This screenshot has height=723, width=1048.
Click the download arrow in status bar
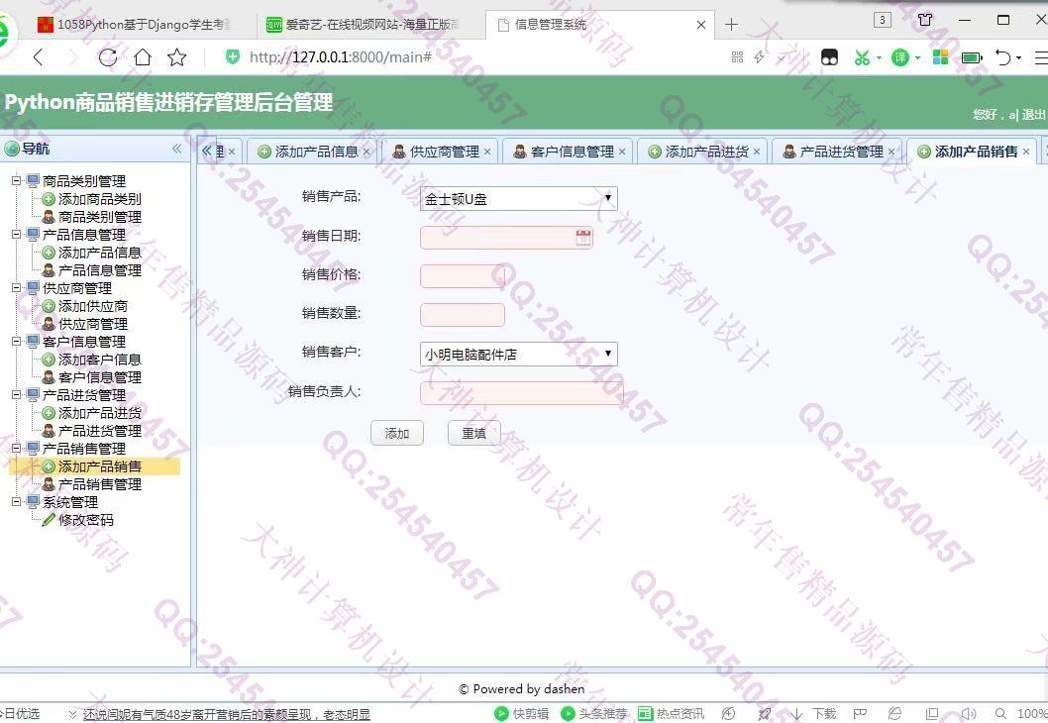point(797,714)
